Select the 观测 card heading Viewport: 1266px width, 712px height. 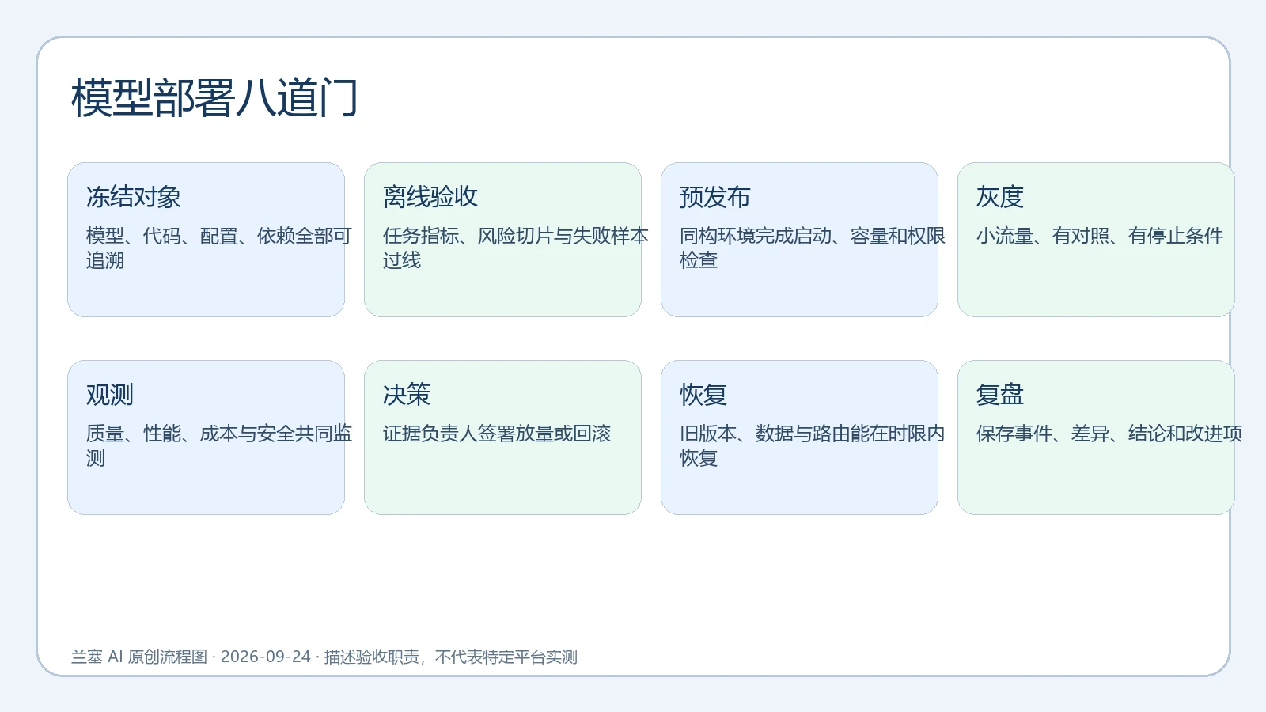pyautogui.click(x=110, y=395)
